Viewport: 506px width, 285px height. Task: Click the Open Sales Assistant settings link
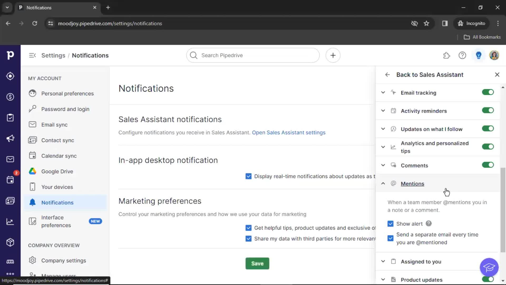click(x=289, y=132)
